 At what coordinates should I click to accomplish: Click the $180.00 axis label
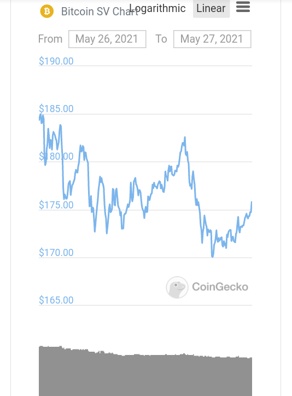tap(56, 156)
